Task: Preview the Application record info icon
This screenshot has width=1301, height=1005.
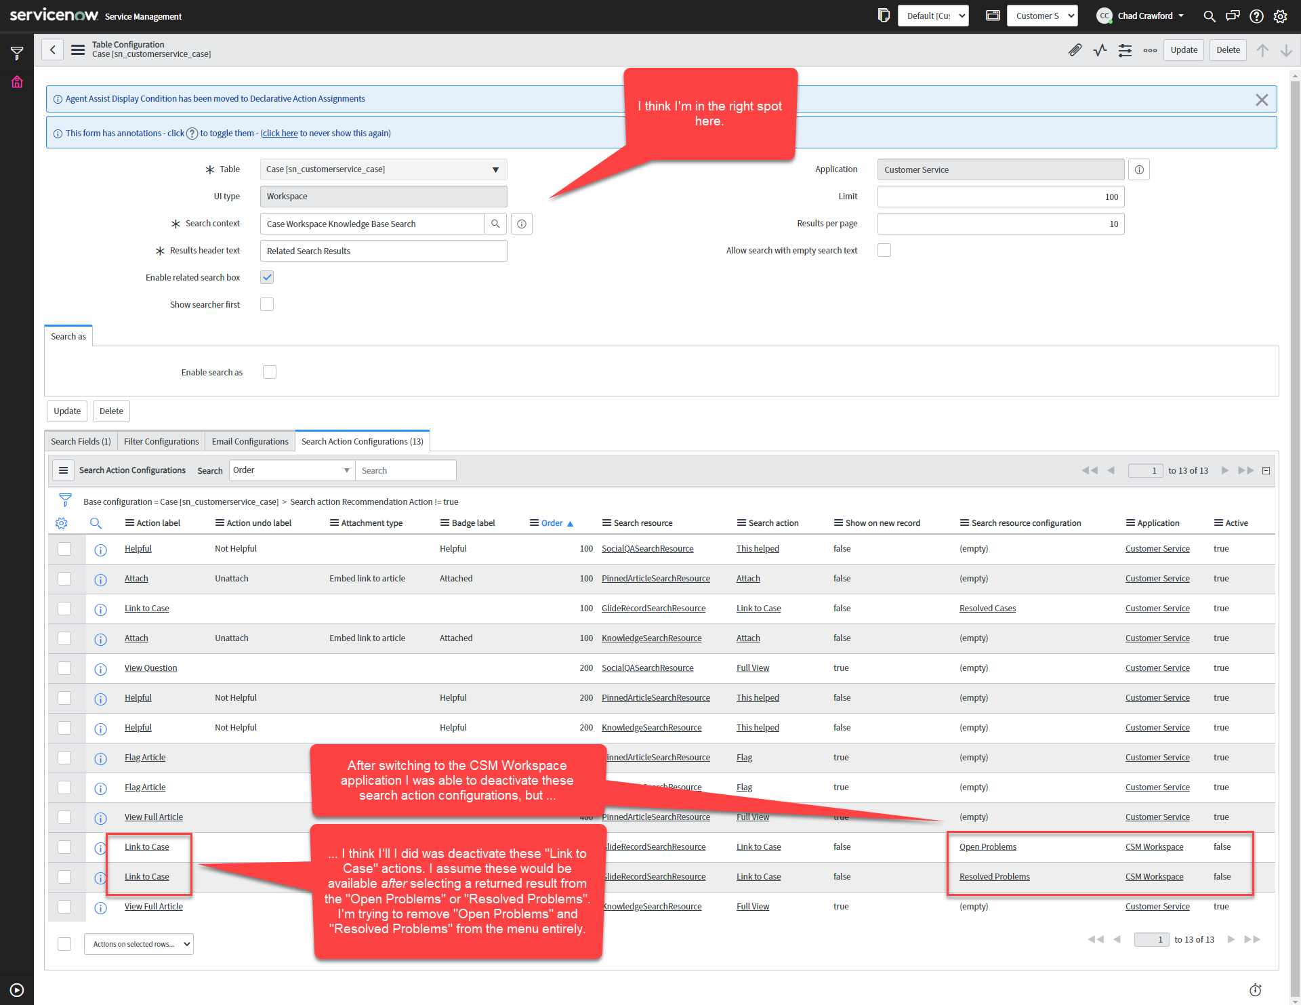Action: pyautogui.click(x=1139, y=169)
